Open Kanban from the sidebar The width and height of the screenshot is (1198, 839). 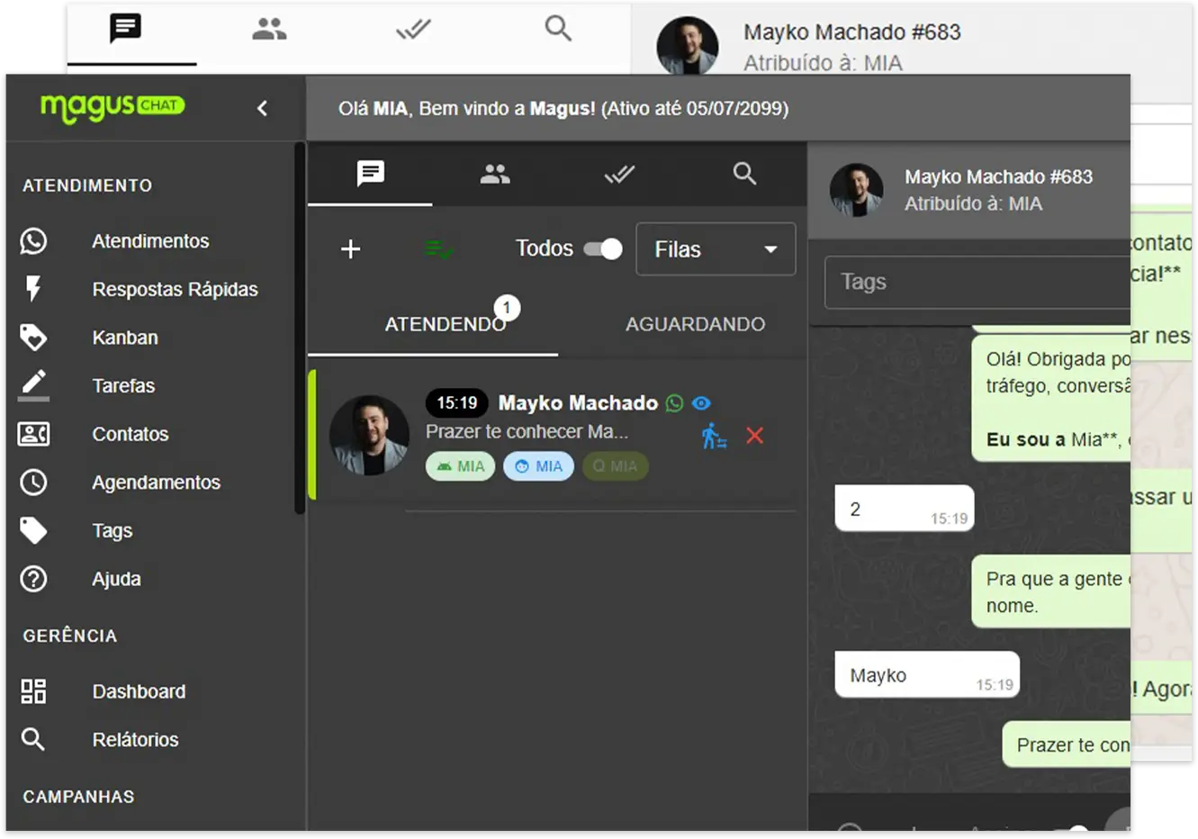[125, 338]
